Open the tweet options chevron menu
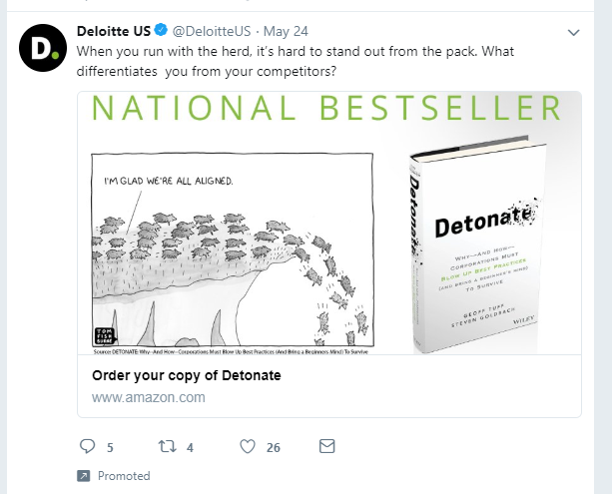Image resolution: width=612 pixels, height=494 pixels. click(x=573, y=32)
